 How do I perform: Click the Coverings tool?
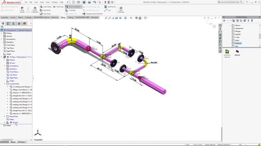[71, 10]
